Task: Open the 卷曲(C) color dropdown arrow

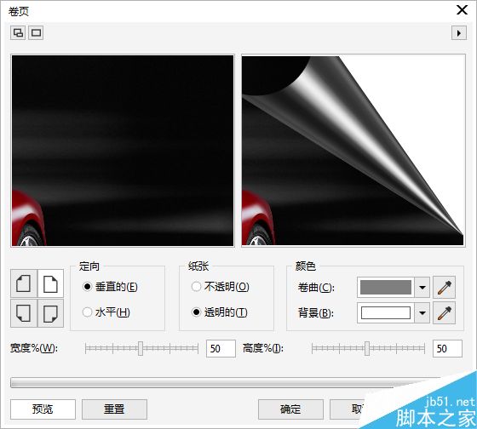Action: click(x=422, y=288)
